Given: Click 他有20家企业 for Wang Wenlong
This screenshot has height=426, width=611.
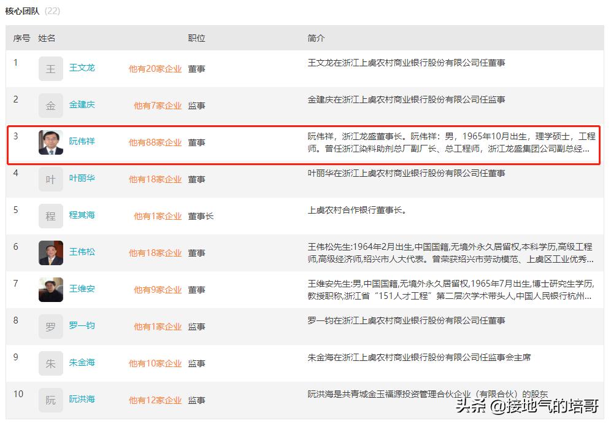Looking at the screenshot, I should coord(155,68).
